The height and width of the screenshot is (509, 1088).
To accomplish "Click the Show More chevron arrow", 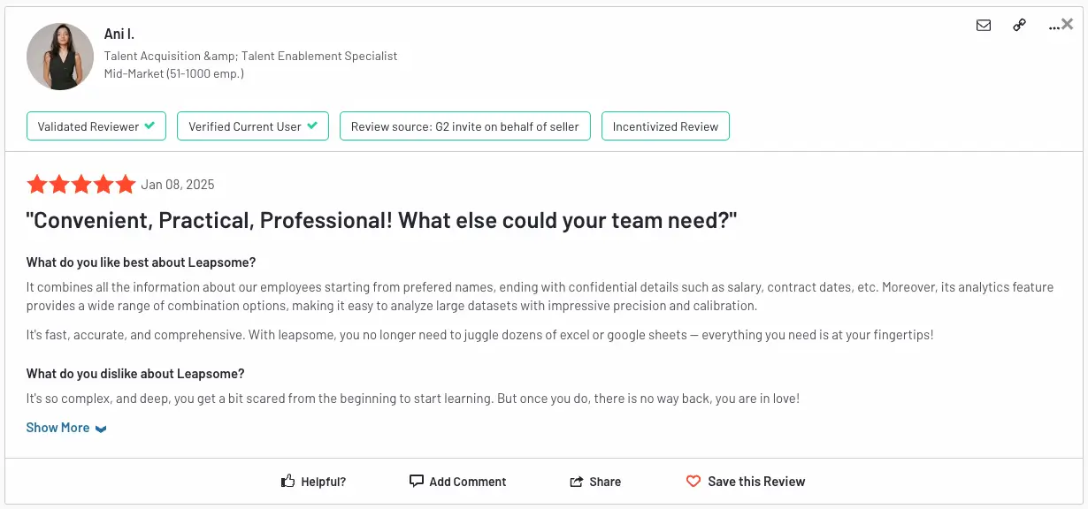I will point(99,428).
